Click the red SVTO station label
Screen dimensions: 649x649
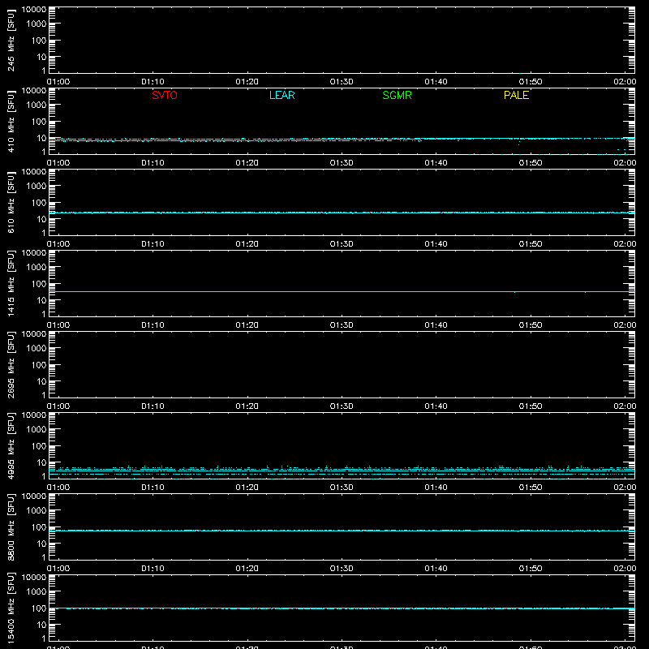(x=165, y=95)
